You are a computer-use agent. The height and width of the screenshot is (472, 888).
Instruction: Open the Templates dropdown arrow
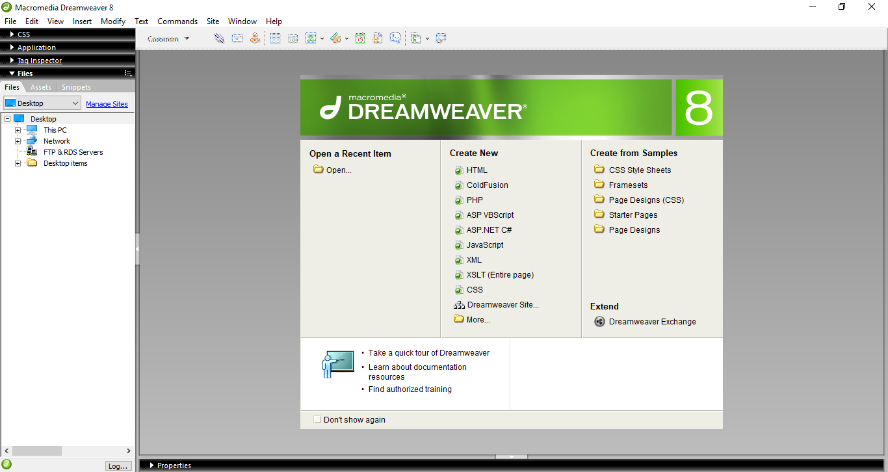pyautogui.click(x=427, y=38)
